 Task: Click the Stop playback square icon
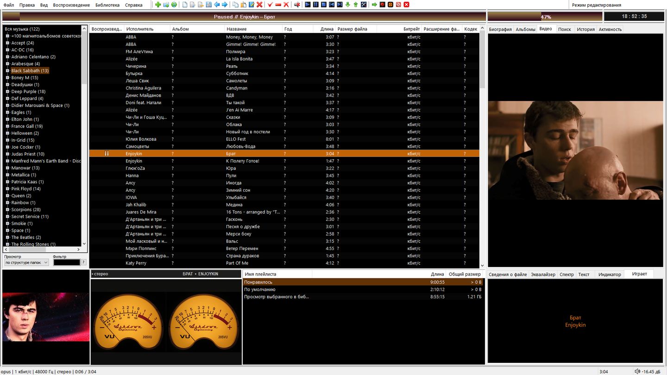coord(323,5)
